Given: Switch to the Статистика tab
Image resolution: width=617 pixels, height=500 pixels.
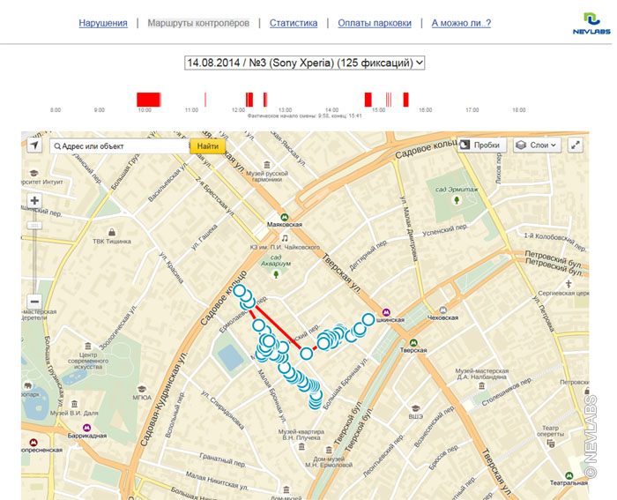Looking at the screenshot, I should point(294,23).
